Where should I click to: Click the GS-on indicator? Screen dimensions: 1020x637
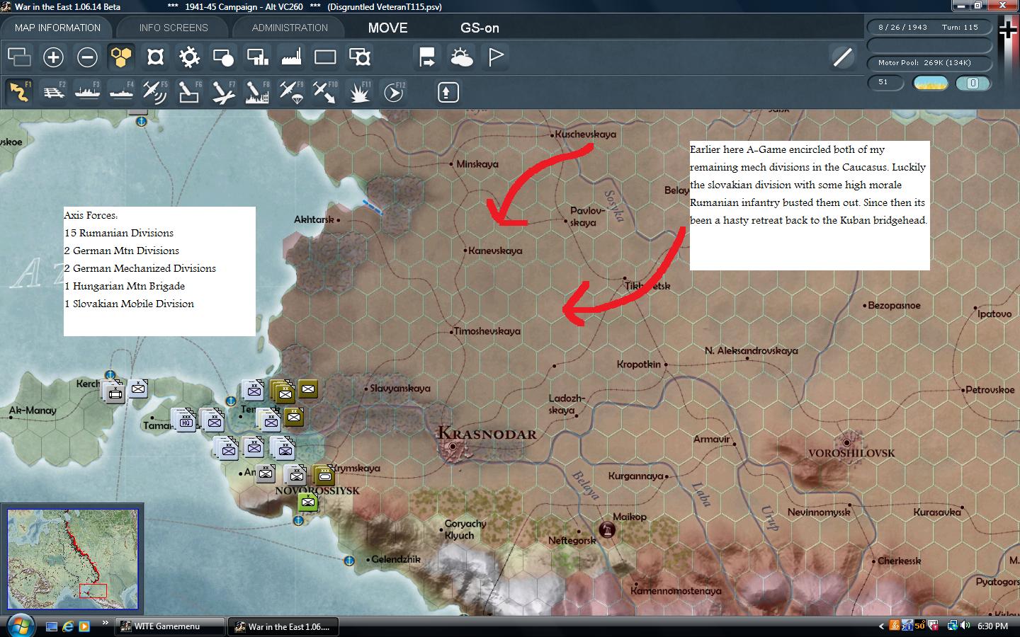480,28
